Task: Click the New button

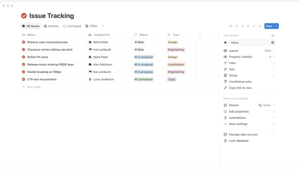Action: 269,26
